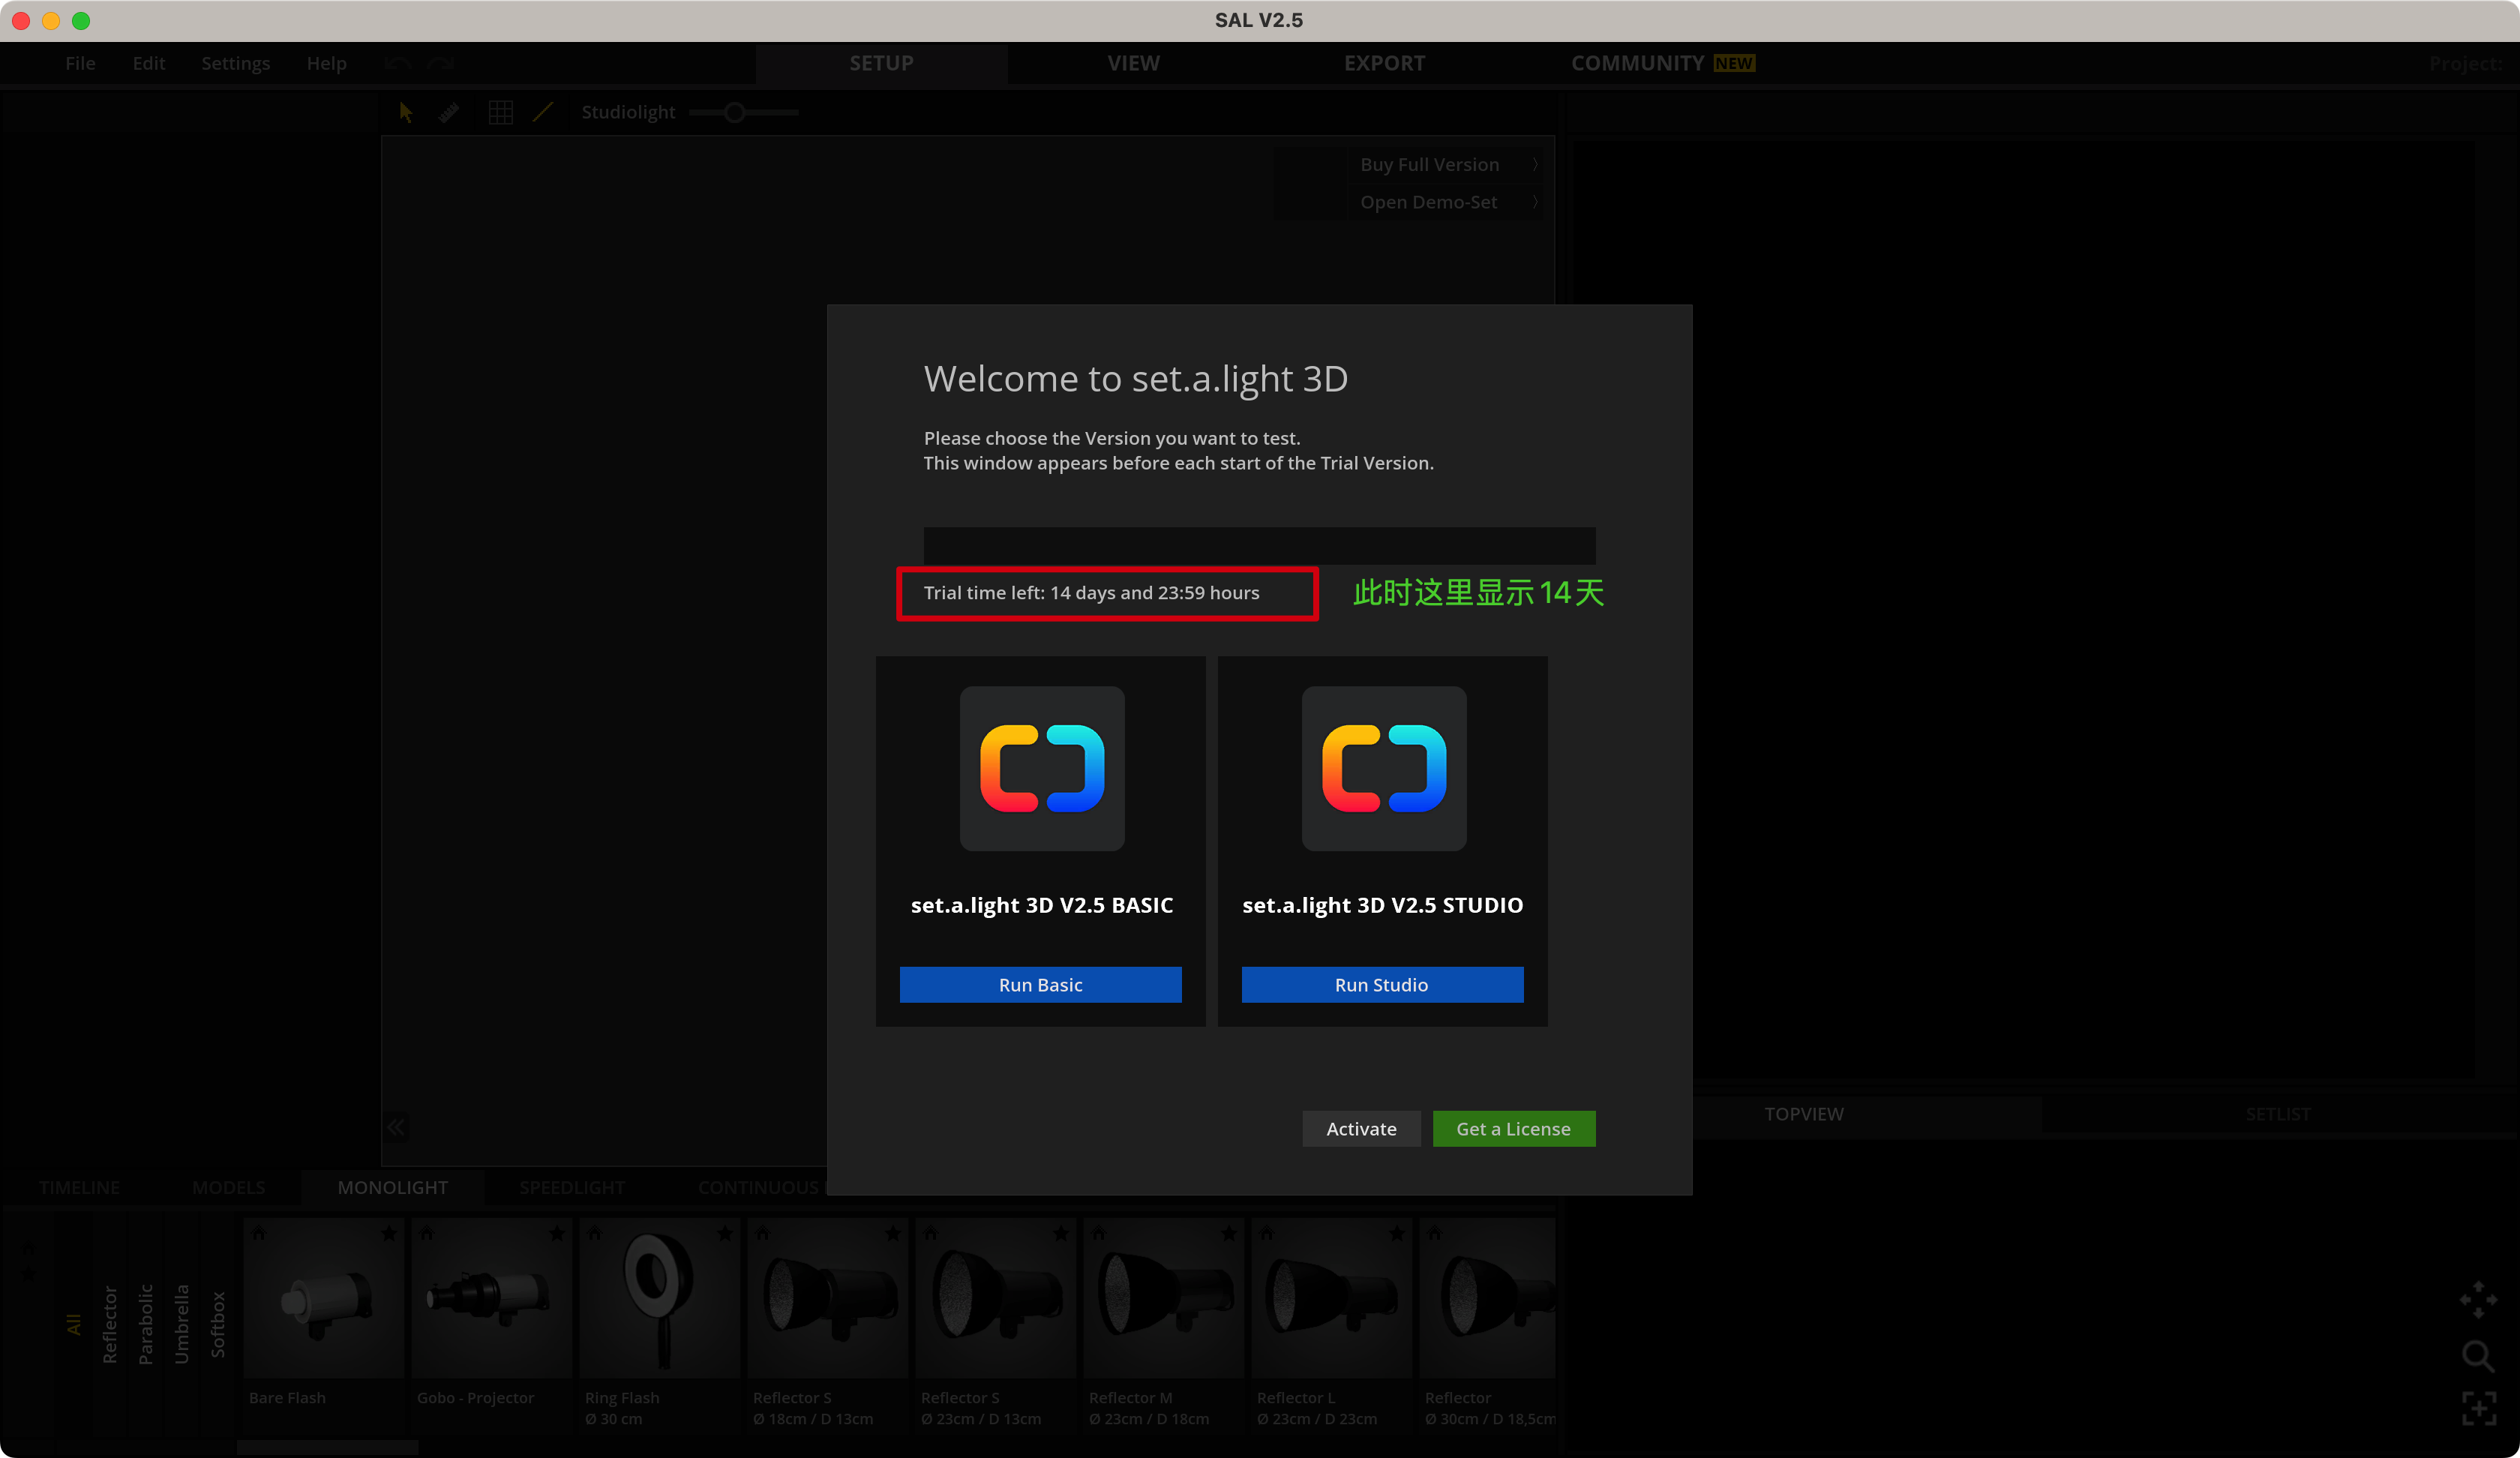
Task: Switch to the SETLIST tab
Action: pyautogui.click(x=2277, y=1114)
